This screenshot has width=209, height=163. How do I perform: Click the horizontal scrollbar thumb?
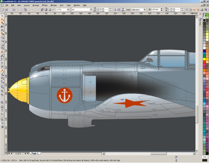tap(158, 154)
